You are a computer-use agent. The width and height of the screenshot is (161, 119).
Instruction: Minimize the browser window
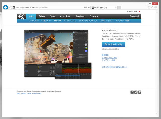146,4
